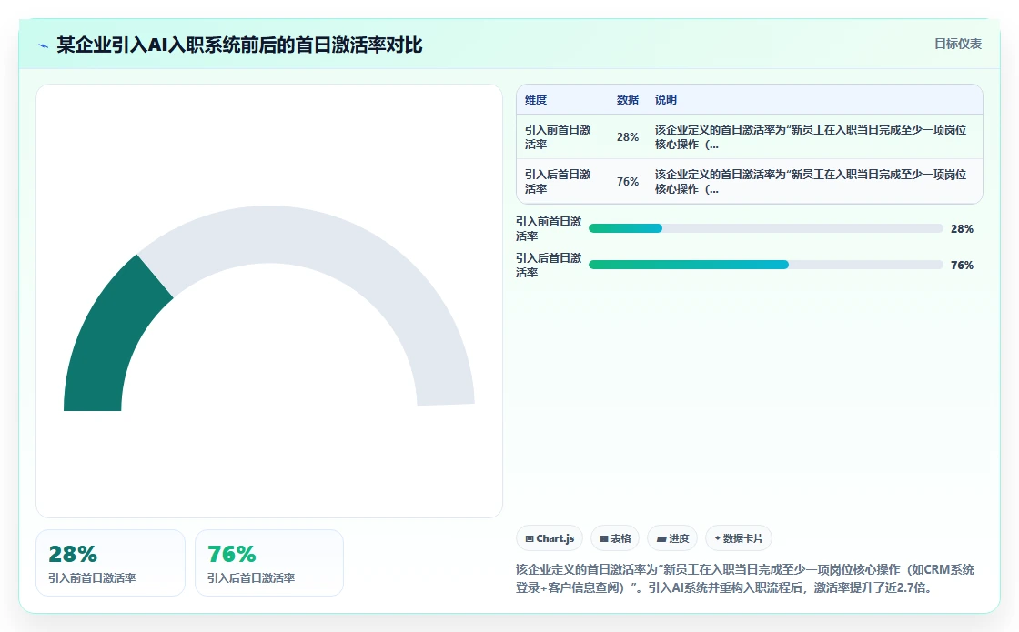Select the 进度 tag chip
1019x632 pixels.
coord(672,538)
